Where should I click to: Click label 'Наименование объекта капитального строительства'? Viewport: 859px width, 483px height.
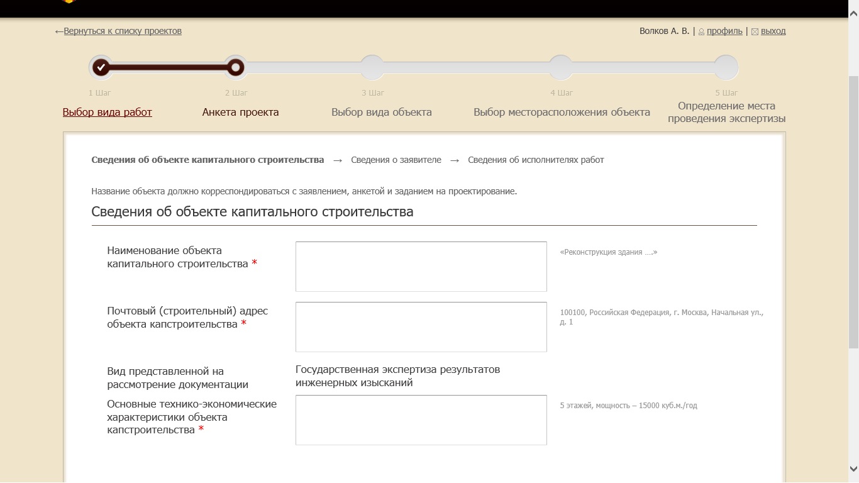coord(182,257)
